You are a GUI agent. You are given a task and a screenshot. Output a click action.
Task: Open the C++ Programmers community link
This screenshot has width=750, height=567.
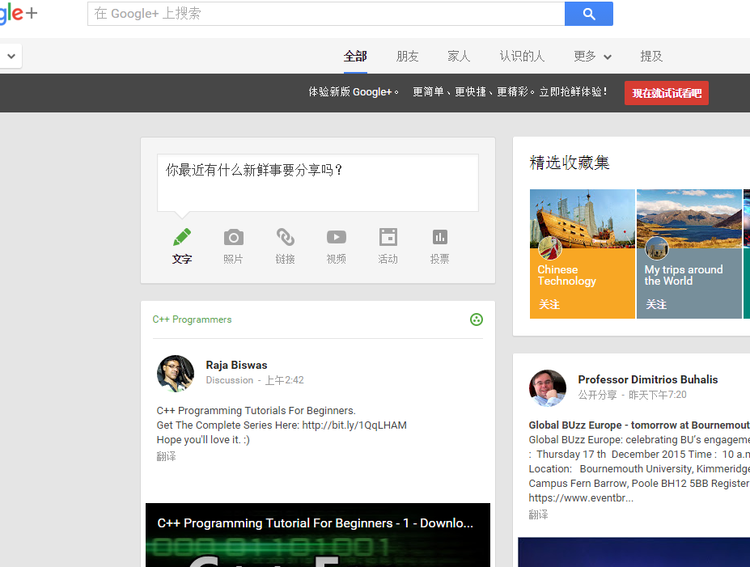192,319
